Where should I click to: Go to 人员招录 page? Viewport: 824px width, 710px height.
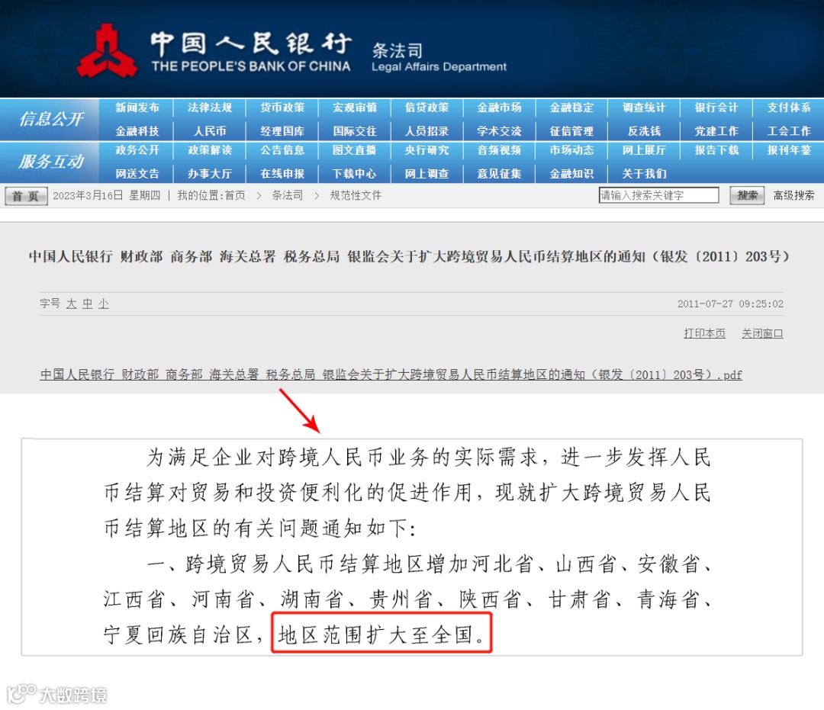coord(426,130)
